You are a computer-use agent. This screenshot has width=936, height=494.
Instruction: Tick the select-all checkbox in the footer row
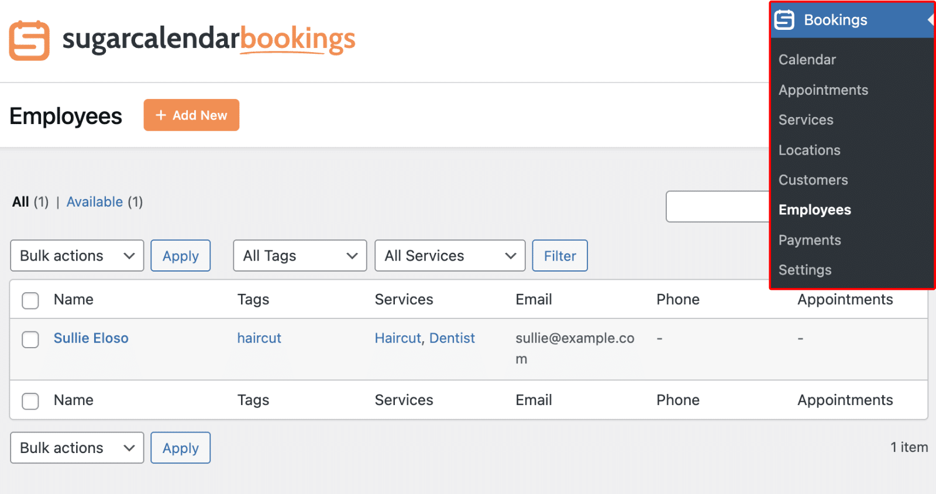point(30,401)
